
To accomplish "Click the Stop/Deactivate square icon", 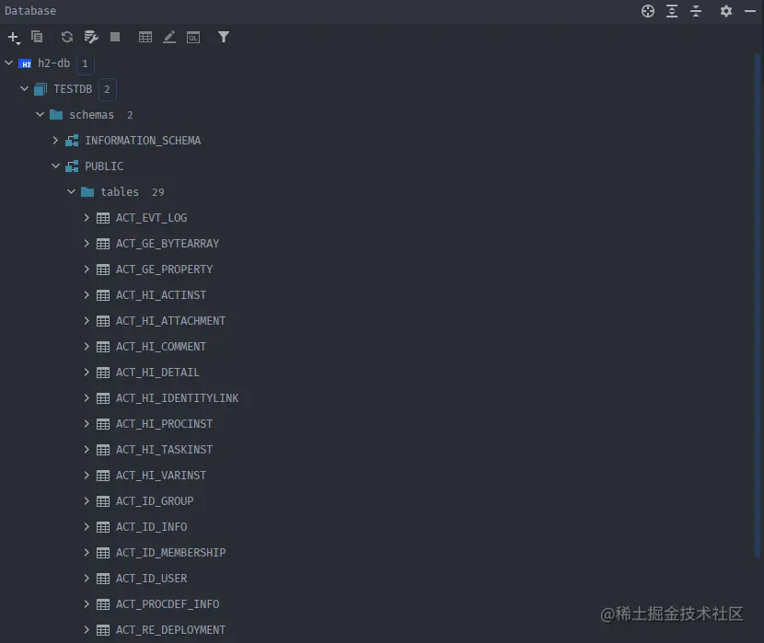I will (115, 37).
